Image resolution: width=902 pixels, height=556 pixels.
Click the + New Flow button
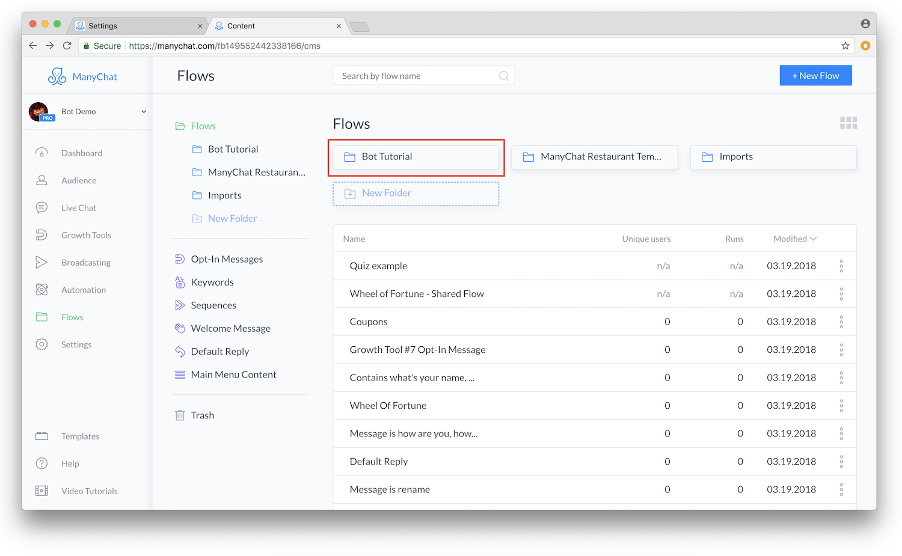coord(815,76)
